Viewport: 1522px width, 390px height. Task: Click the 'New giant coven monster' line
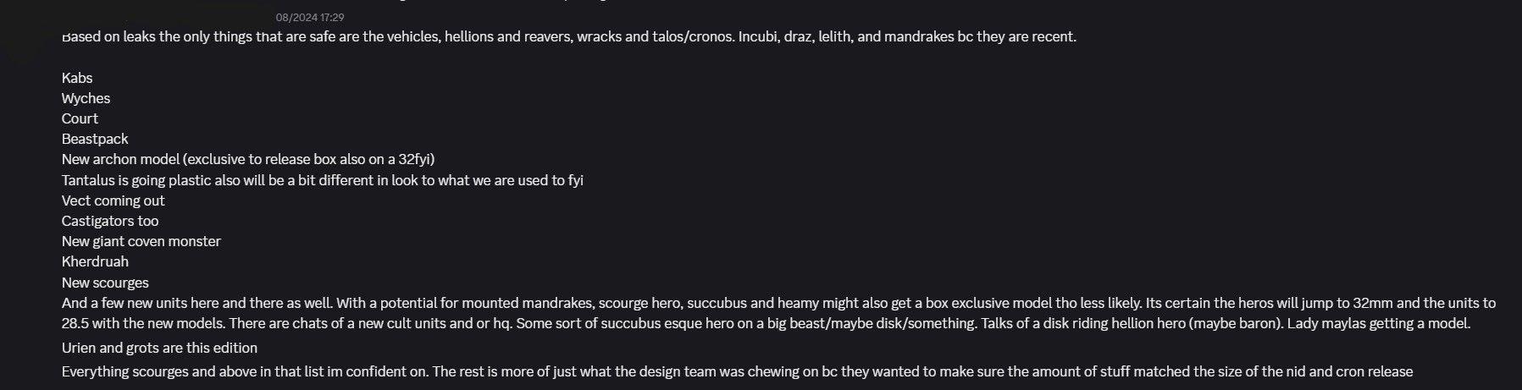pos(141,241)
